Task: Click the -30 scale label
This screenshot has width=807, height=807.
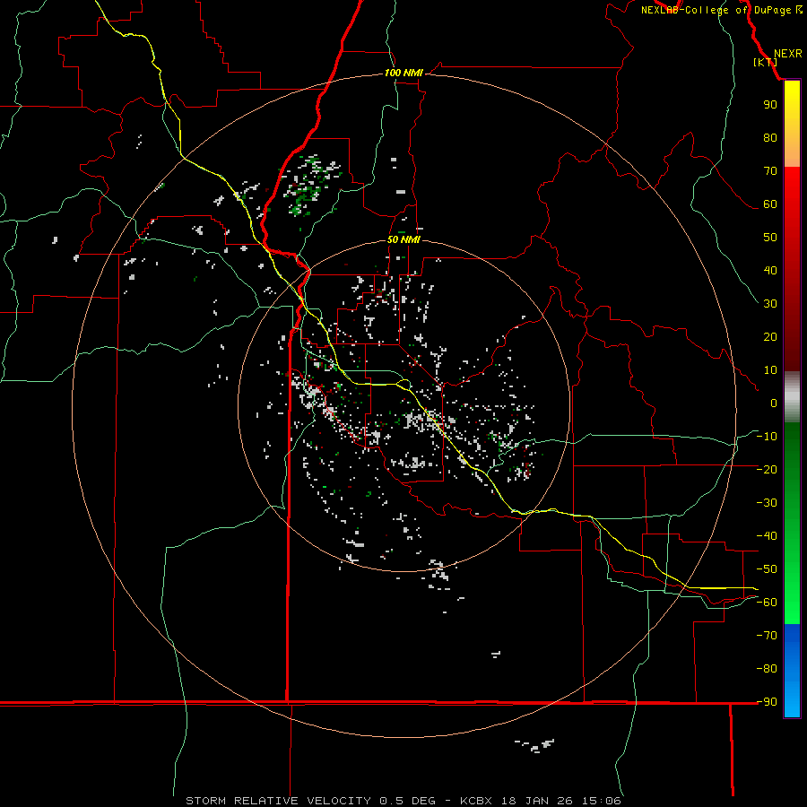Action: [767, 503]
